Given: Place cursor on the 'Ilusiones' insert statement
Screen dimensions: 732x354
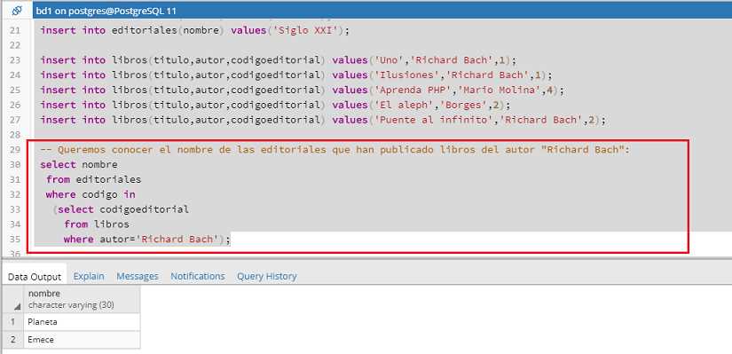Looking at the screenshot, I should [x=296, y=75].
